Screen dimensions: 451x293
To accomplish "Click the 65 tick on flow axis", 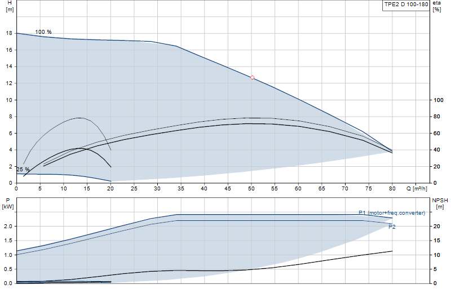I will (321, 189).
